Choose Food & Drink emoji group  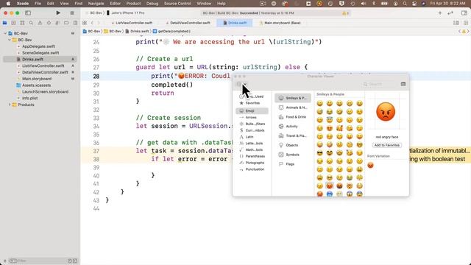[x=293, y=117]
